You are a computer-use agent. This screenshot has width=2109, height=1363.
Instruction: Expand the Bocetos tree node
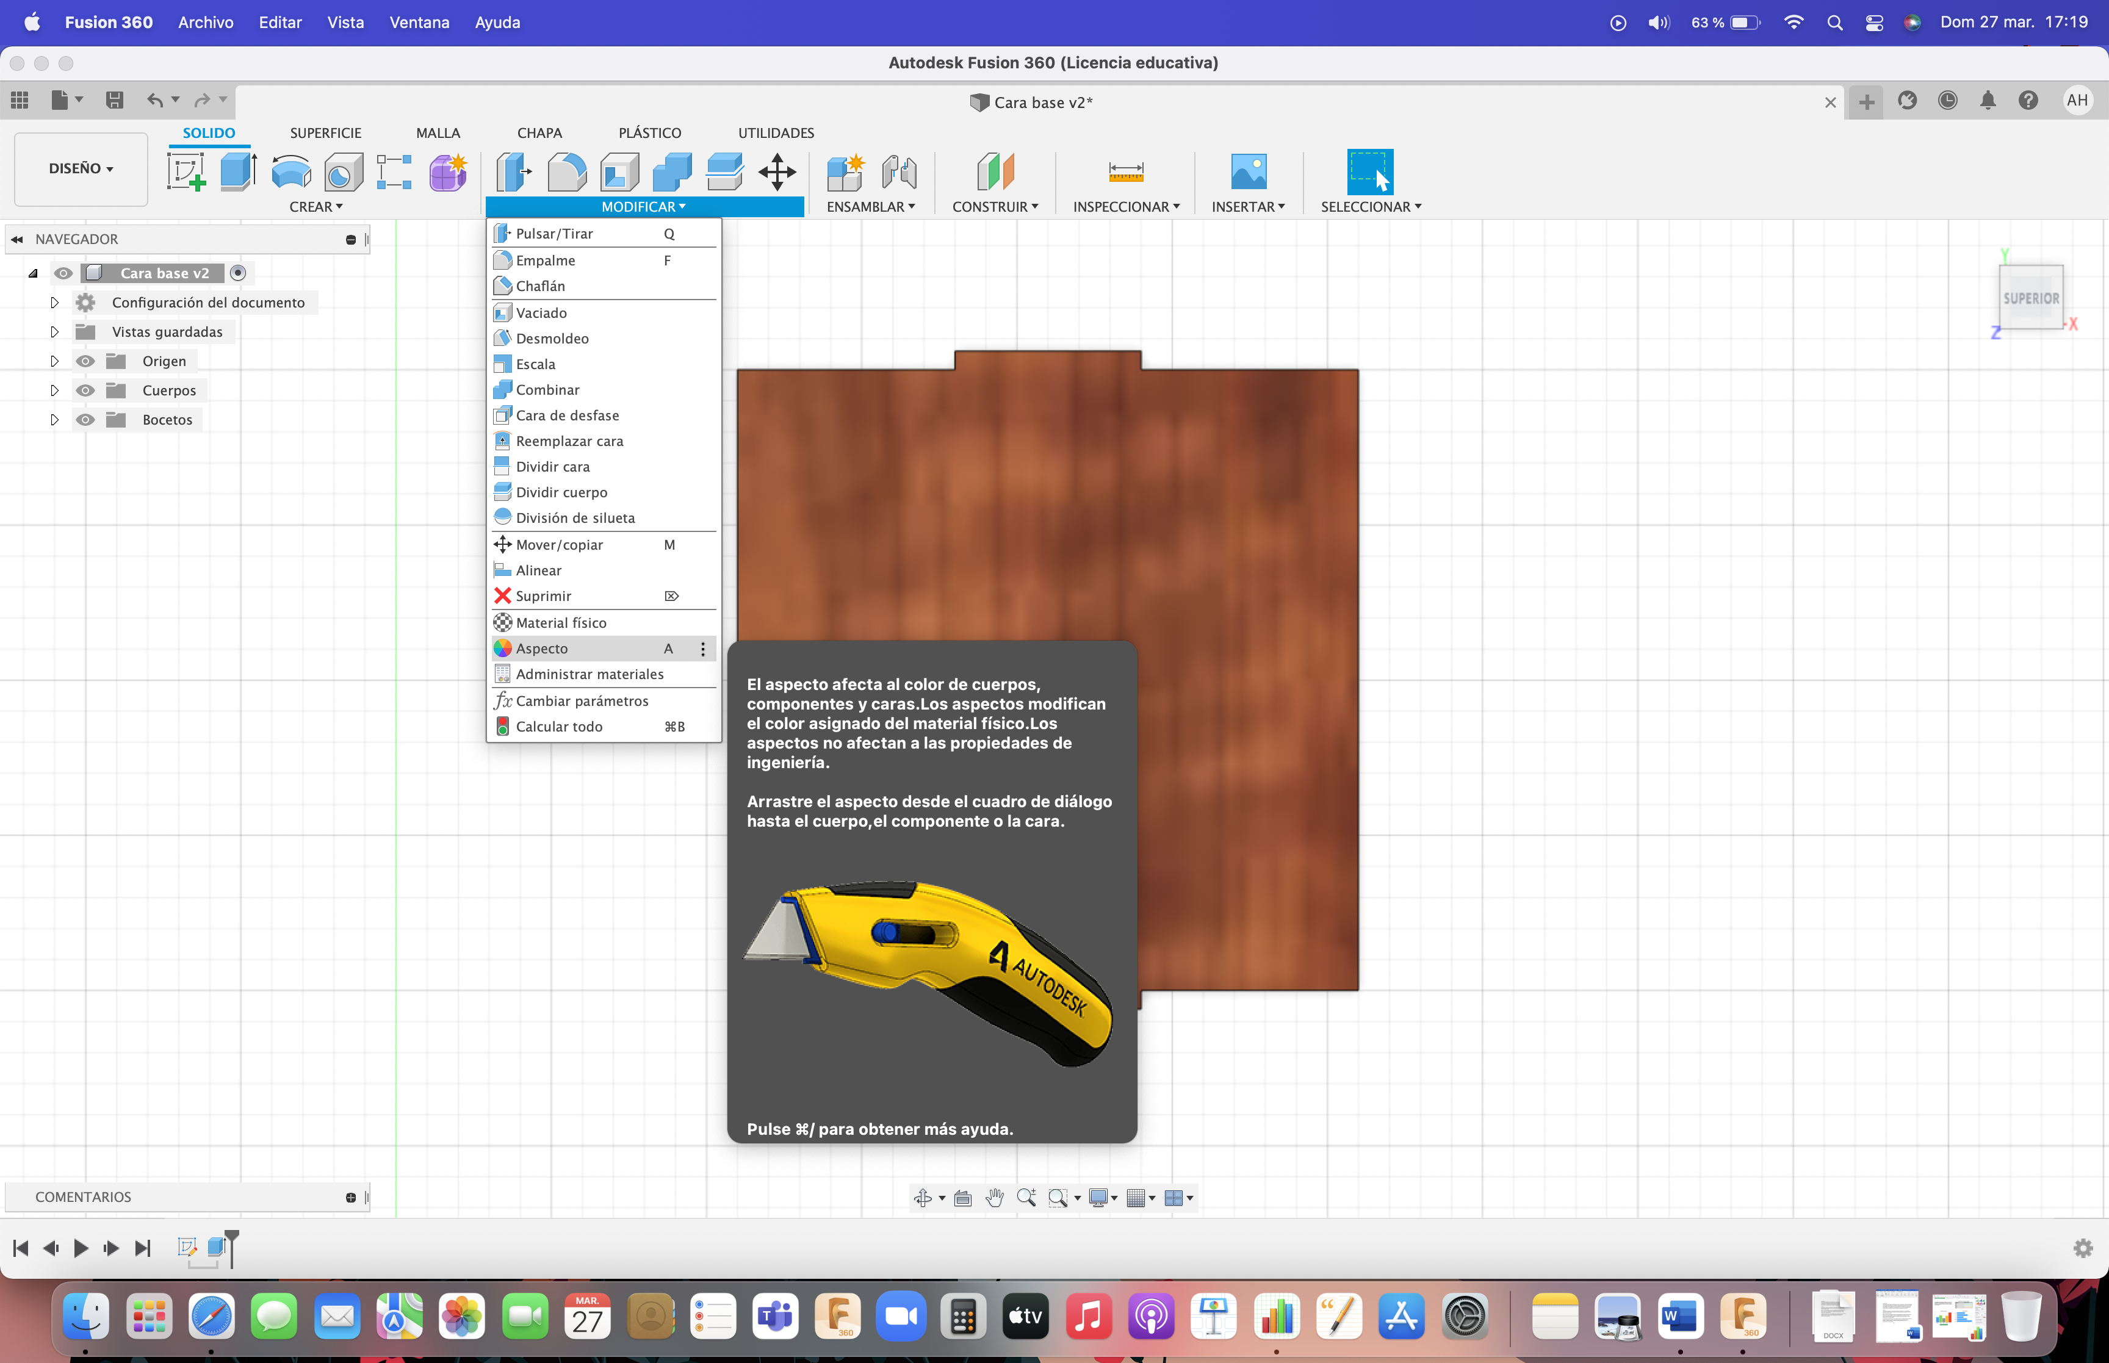coord(54,420)
